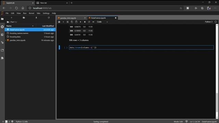Screen dimensions: 219x123
Task: Click Ln 1, Col 24 status indicator
Action: point(195,122)
